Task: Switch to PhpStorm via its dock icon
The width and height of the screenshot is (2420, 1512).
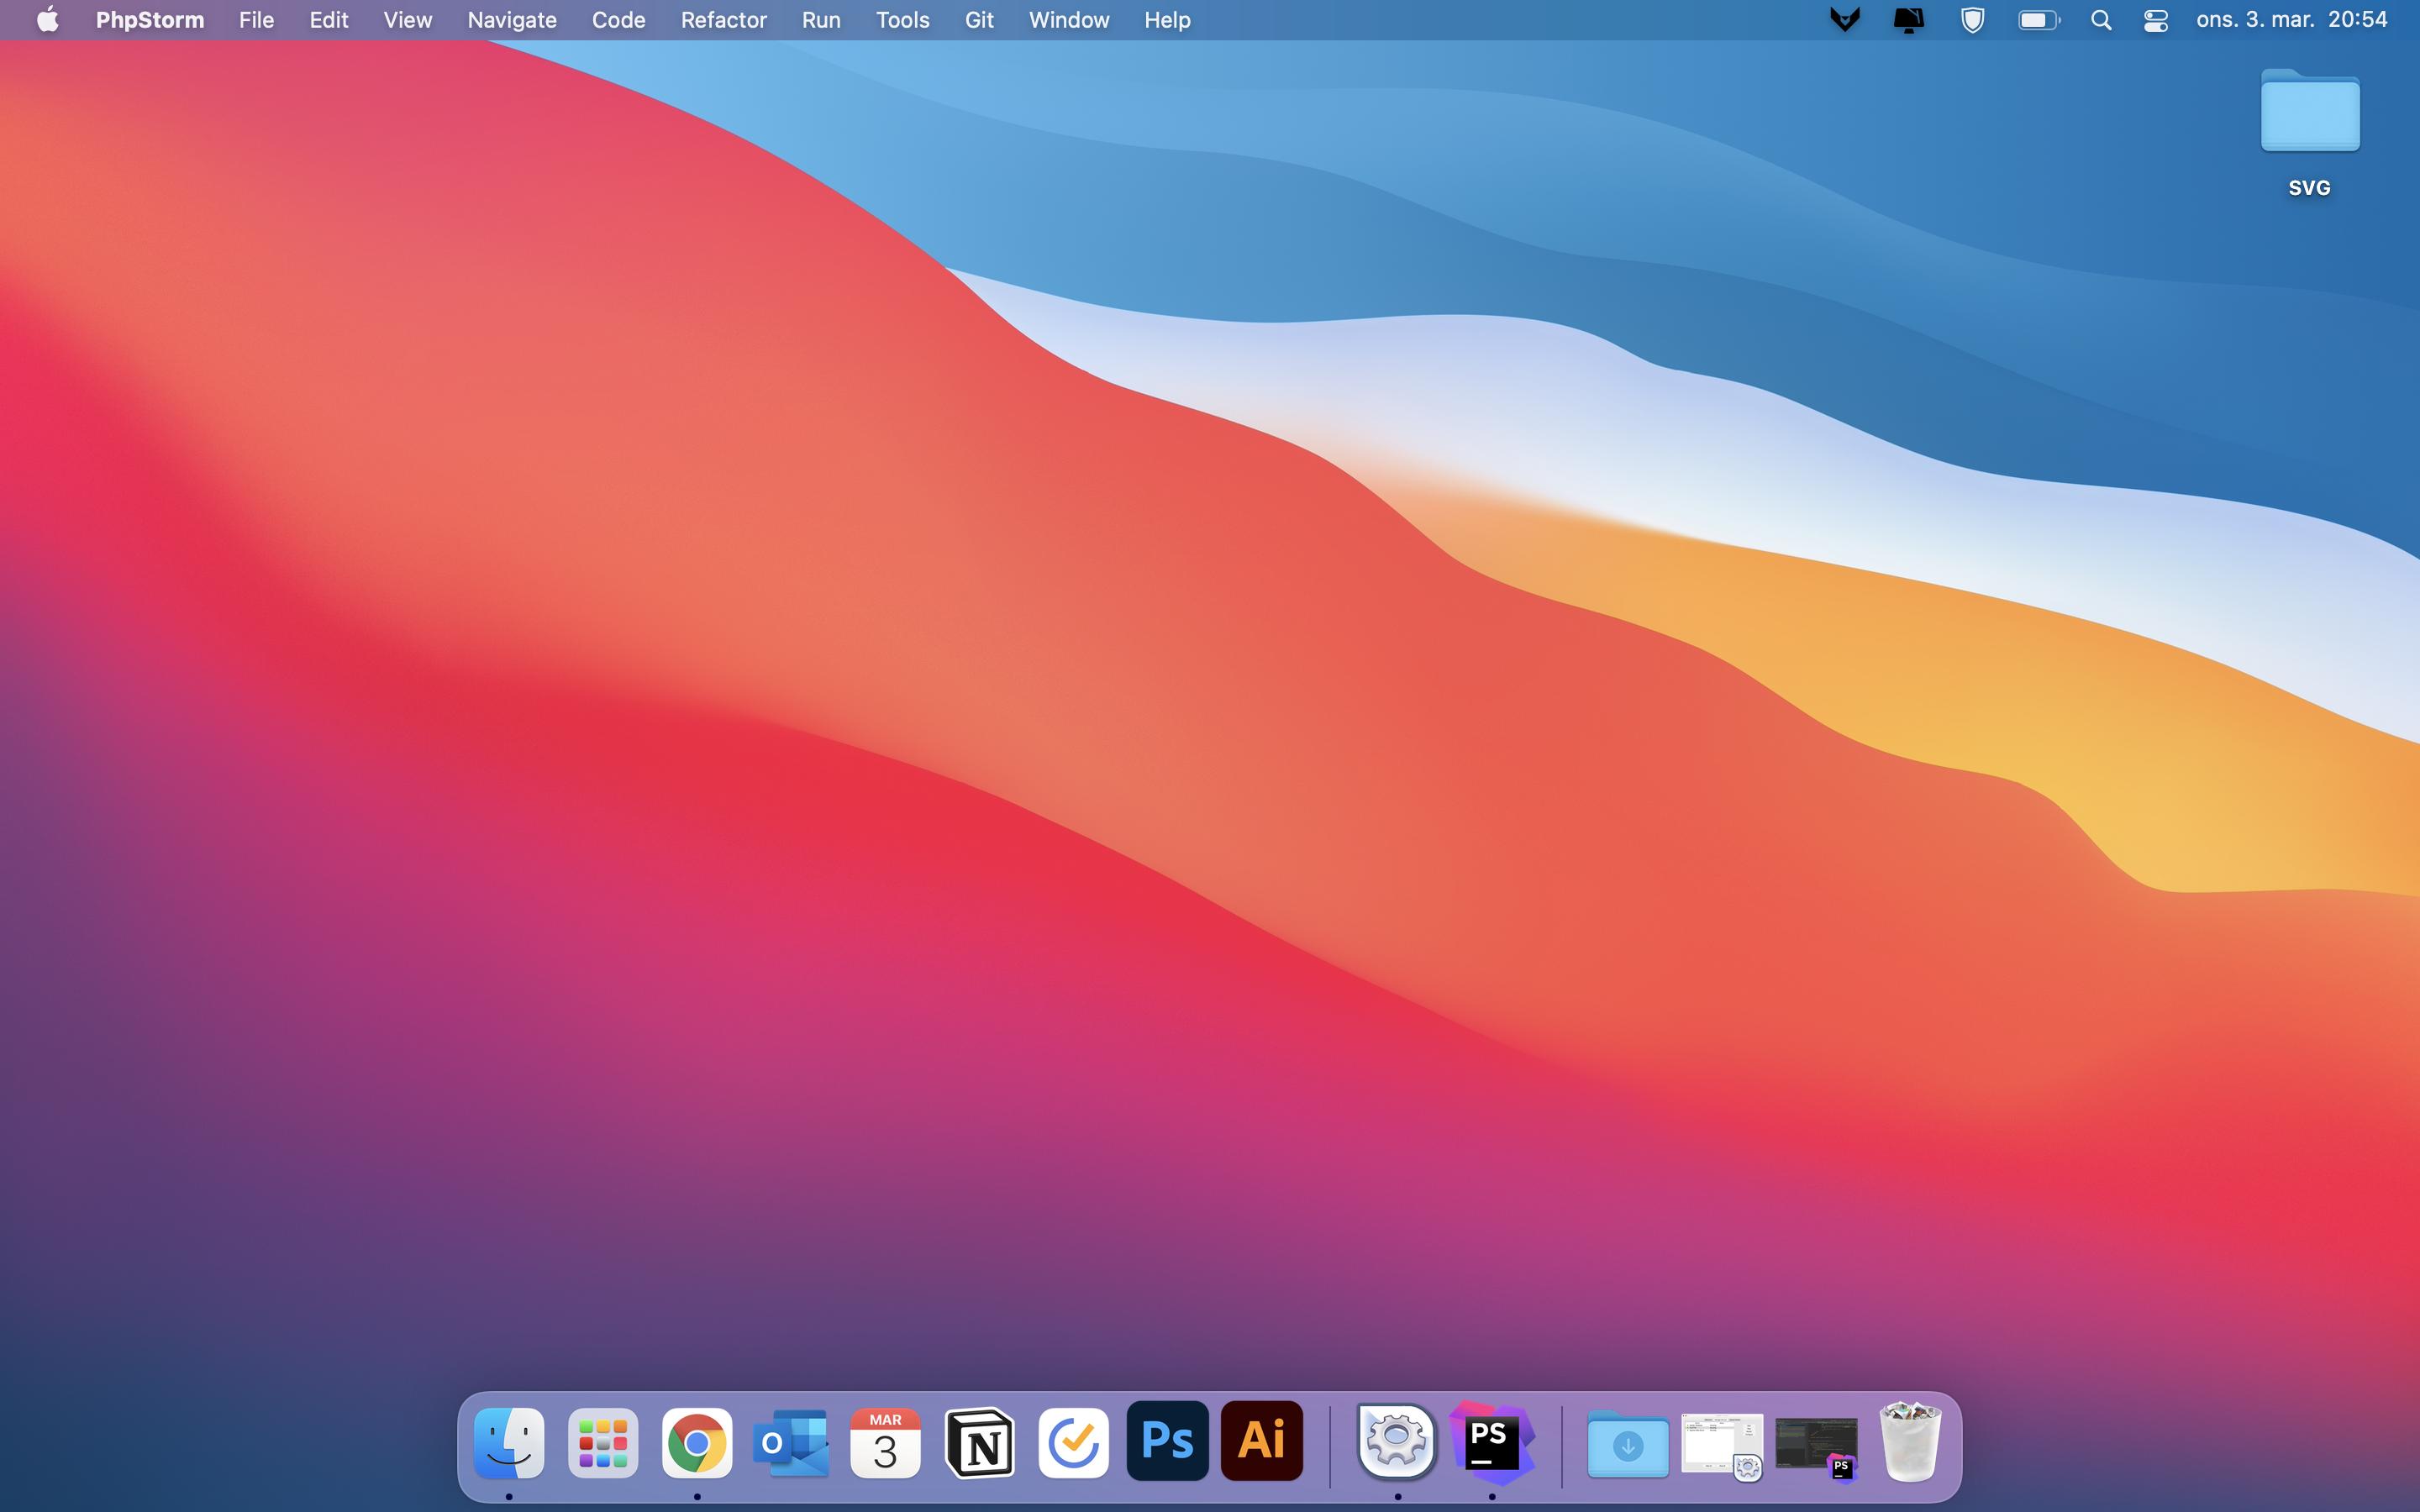Action: (x=1492, y=1442)
